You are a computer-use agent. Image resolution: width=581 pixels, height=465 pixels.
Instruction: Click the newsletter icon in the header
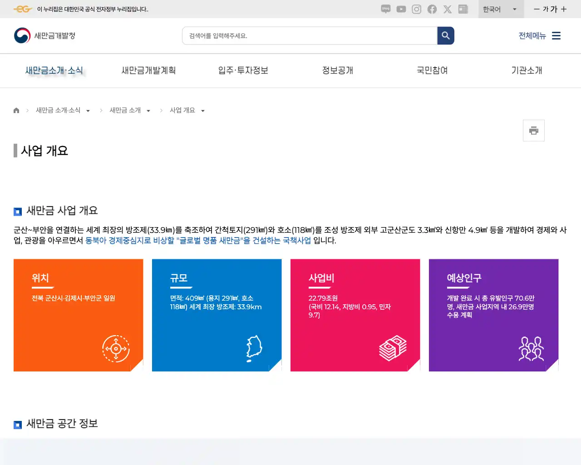[463, 9]
